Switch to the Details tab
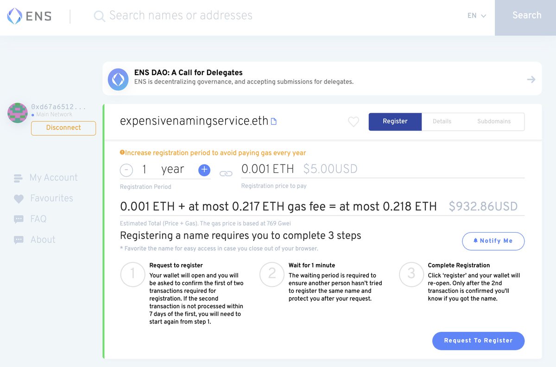The image size is (556, 367). pos(442,121)
